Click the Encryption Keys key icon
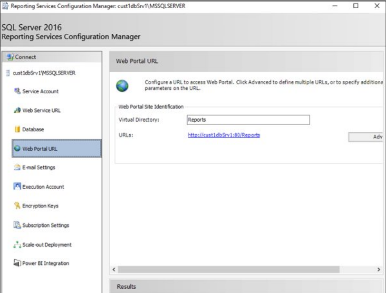Viewport: 386px width, 293px height. 17,205
